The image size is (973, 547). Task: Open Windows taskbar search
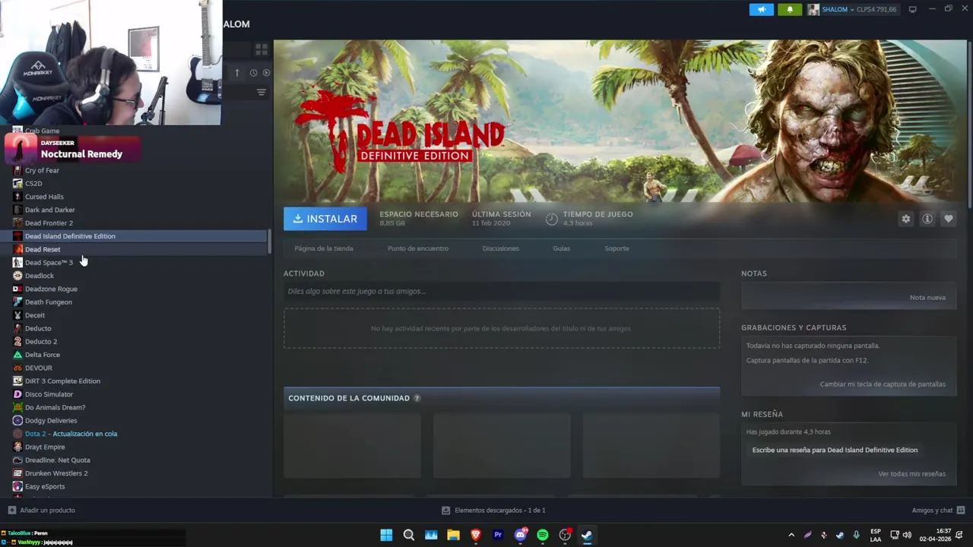pyautogui.click(x=408, y=535)
